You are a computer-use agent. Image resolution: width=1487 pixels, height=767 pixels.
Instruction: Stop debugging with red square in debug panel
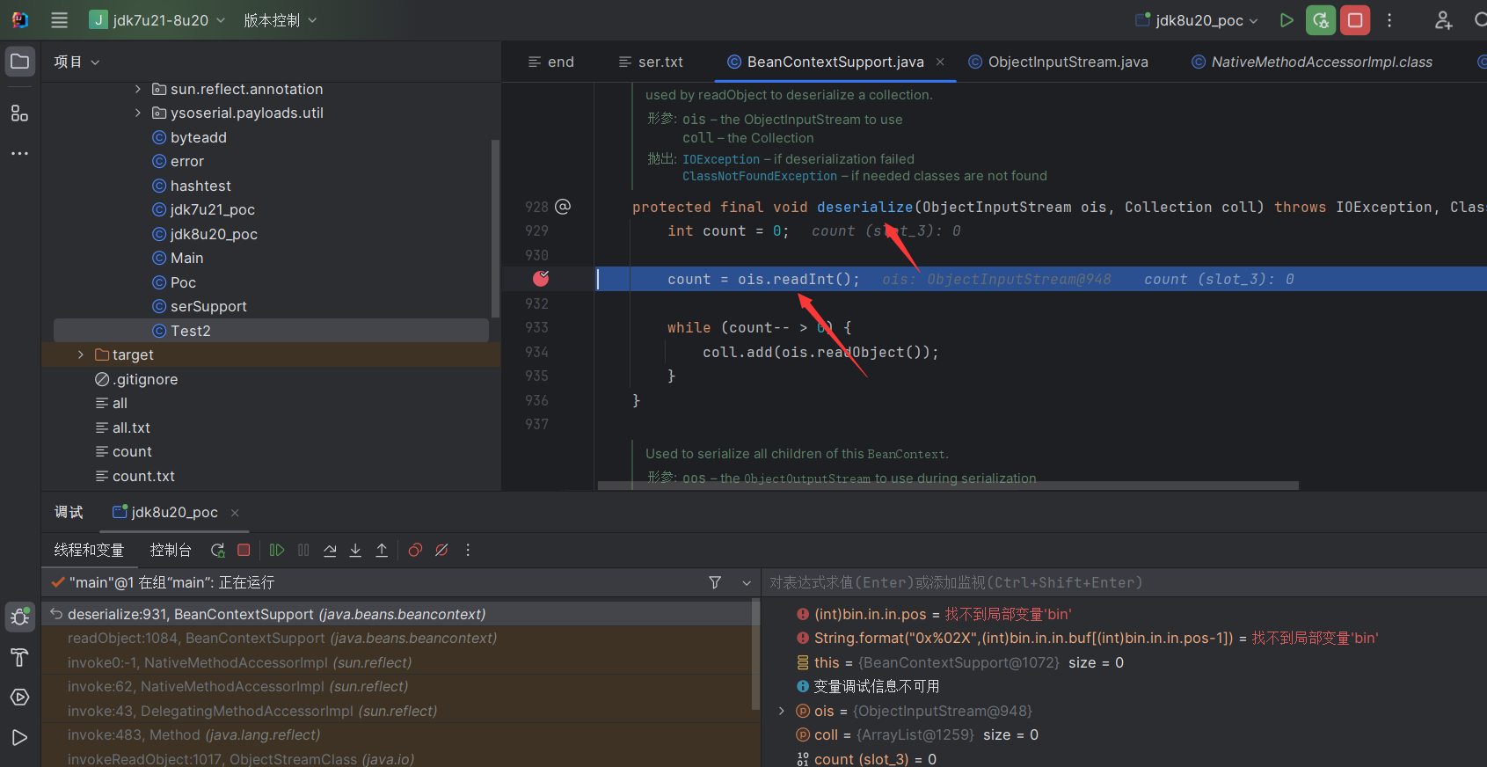click(x=244, y=550)
